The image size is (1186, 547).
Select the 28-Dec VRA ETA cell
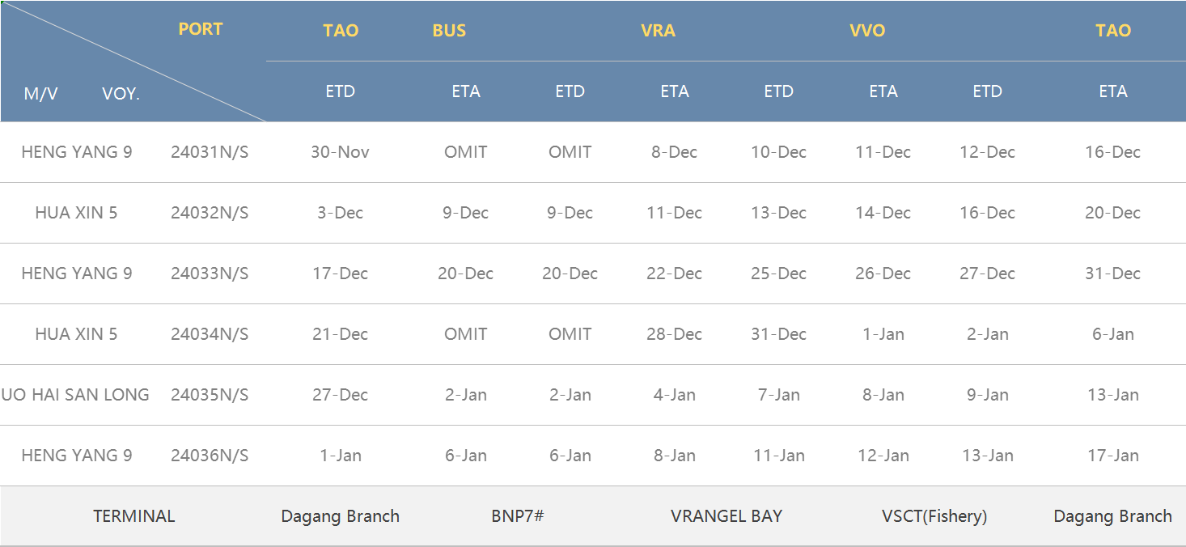point(674,334)
